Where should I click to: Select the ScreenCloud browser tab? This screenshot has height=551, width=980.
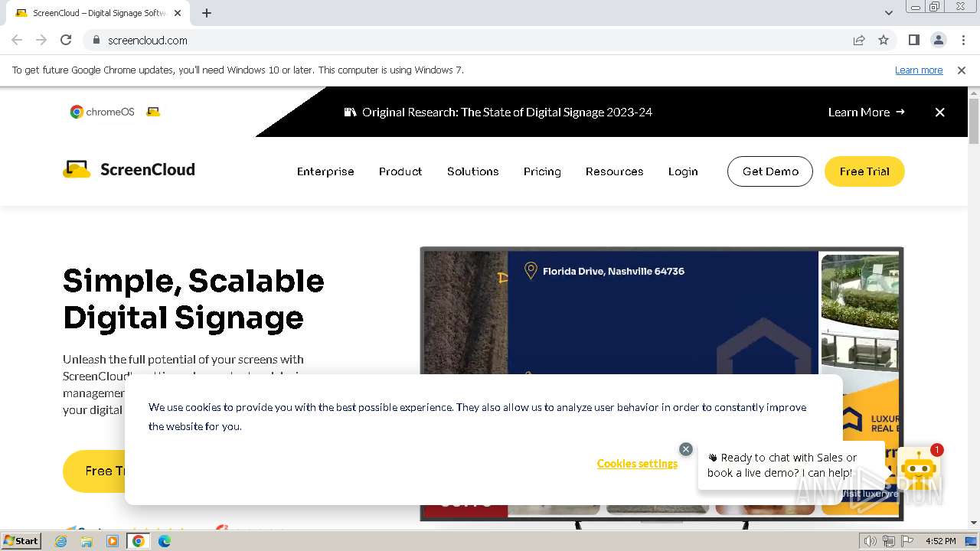98,13
